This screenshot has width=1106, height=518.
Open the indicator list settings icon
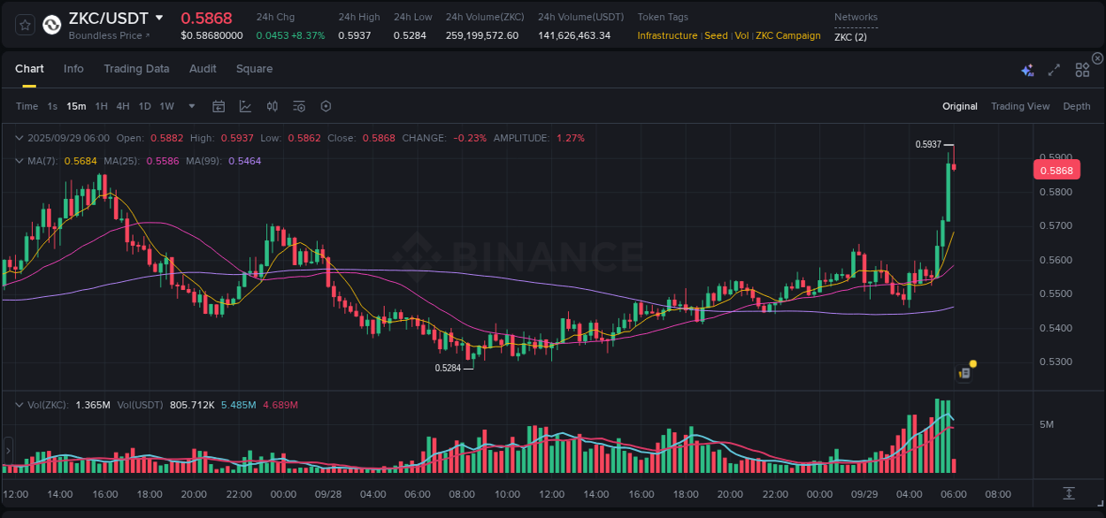299,106
